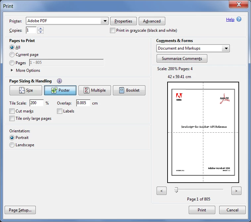Screen dimensions: 251x222
Task: Increase copies with the up arrow
Action: coord(41,28)
